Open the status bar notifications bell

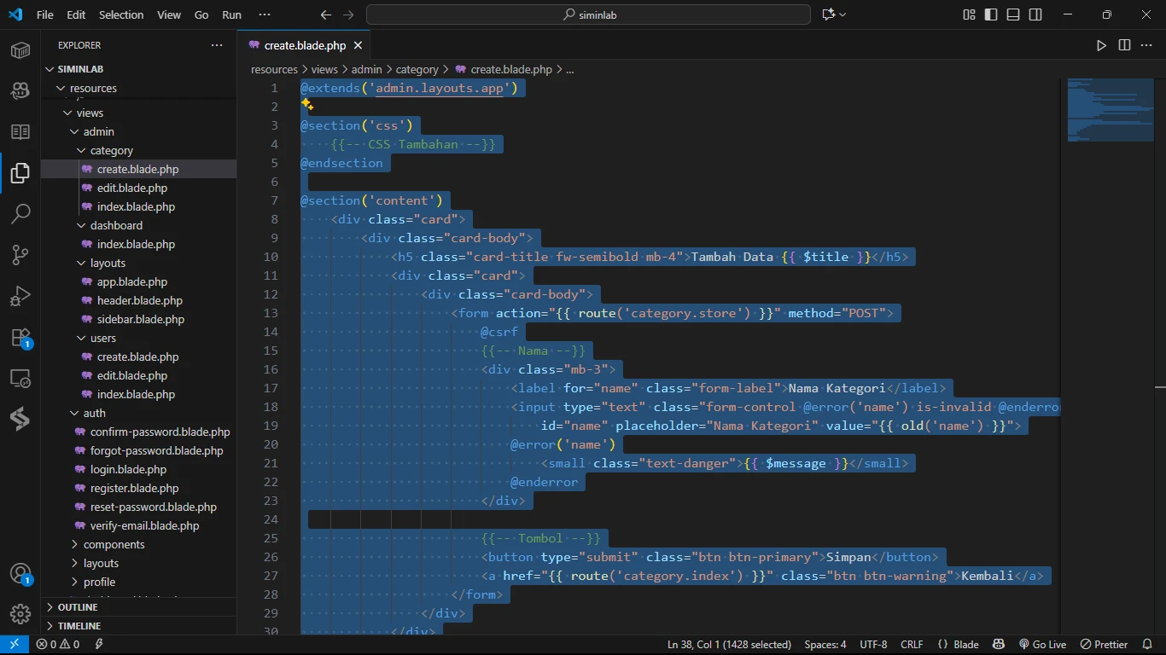pos(1146,645)
